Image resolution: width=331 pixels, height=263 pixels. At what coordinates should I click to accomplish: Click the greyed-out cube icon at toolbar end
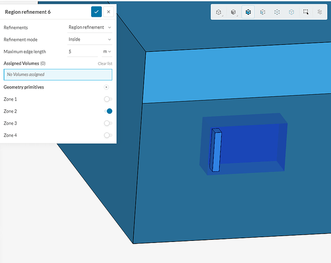click(x=320, y=12)
